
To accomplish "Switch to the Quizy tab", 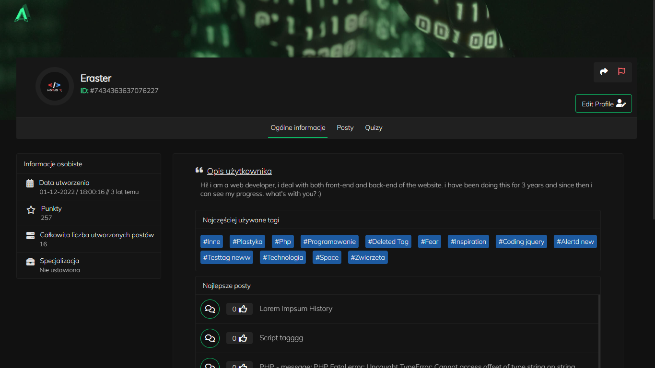I will [374, 127].
